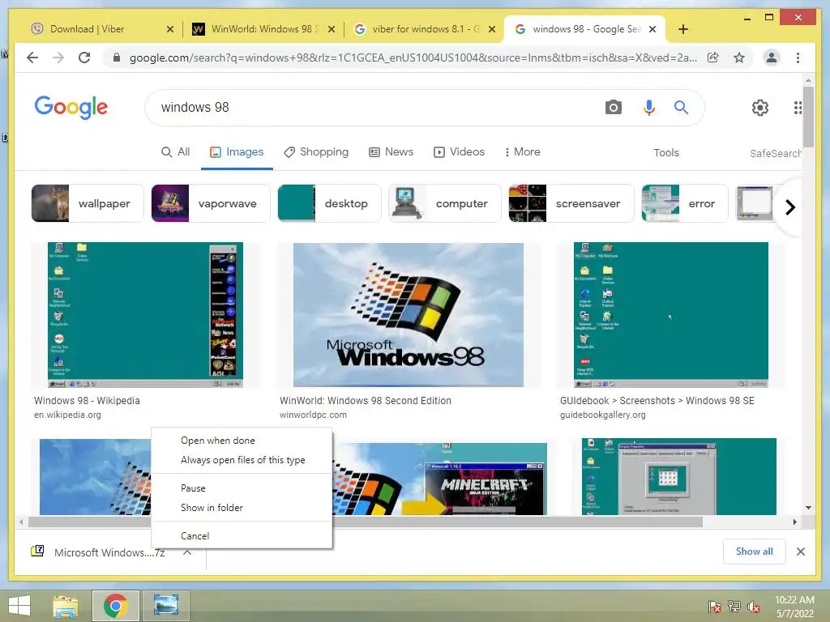
Task: Click the horizontal scrollbar thumb
Action: [x=366, y=522]
